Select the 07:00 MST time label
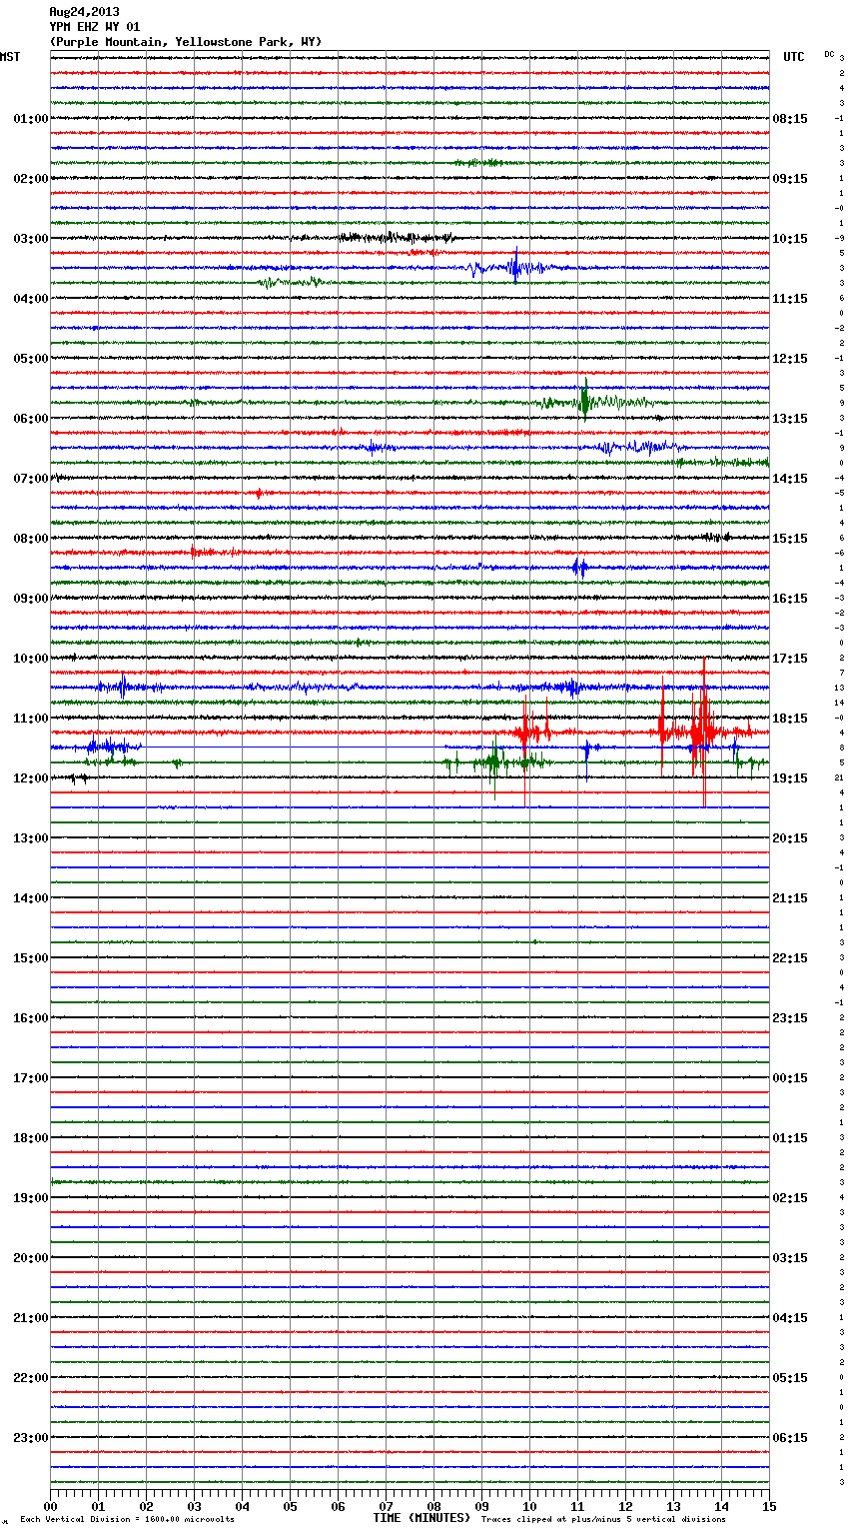 tap(31, 479)
